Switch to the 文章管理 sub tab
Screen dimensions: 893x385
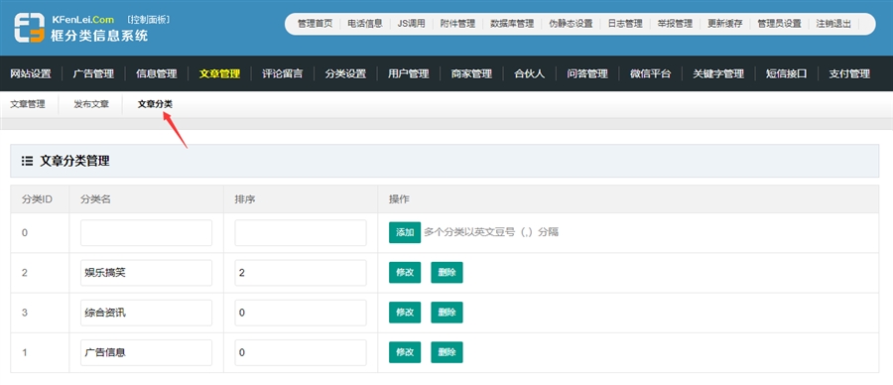pos(28,104)
